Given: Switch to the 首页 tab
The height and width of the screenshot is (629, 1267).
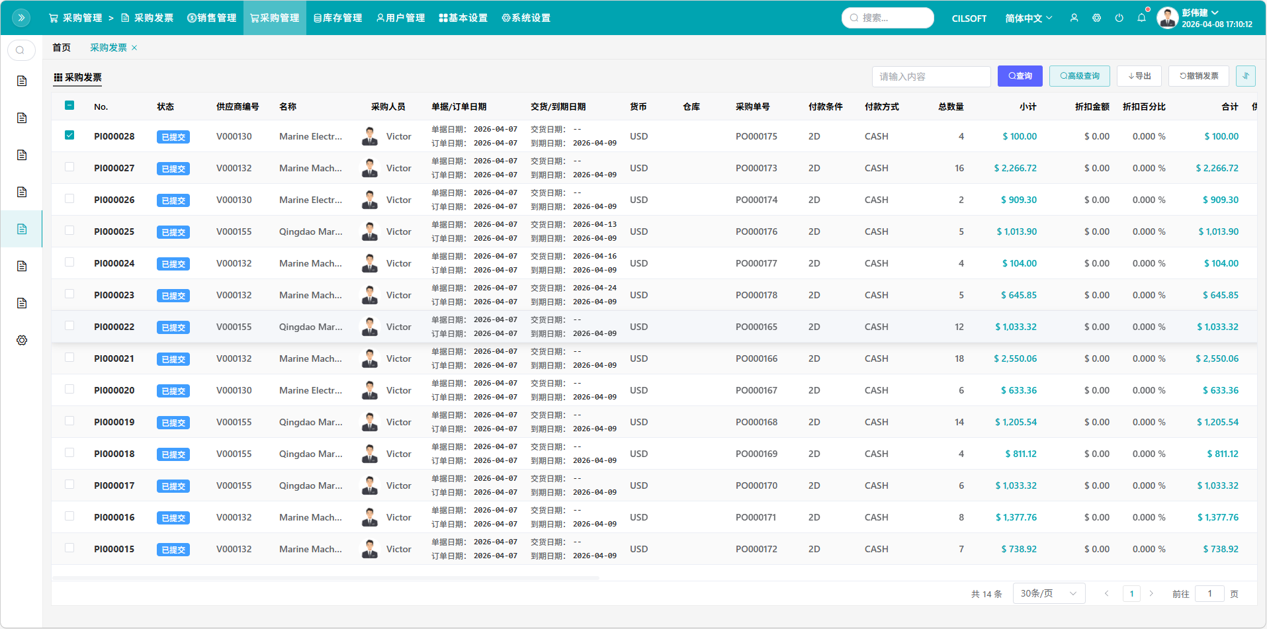Looking at the screenshot, I should click(62, 48).
